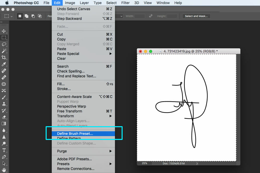Screen dimensions: 260x173
Task: Choose the Eyedropper tool
Action: [4, 64]
